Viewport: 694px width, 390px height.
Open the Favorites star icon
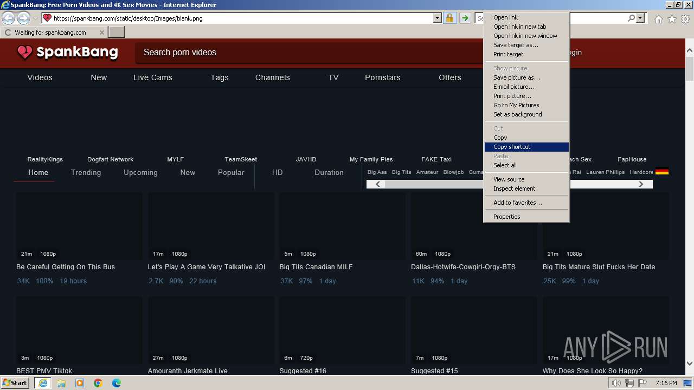coord(672,19)
